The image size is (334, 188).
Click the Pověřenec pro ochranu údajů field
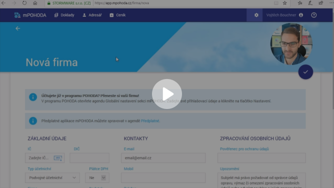pos(261,158)
